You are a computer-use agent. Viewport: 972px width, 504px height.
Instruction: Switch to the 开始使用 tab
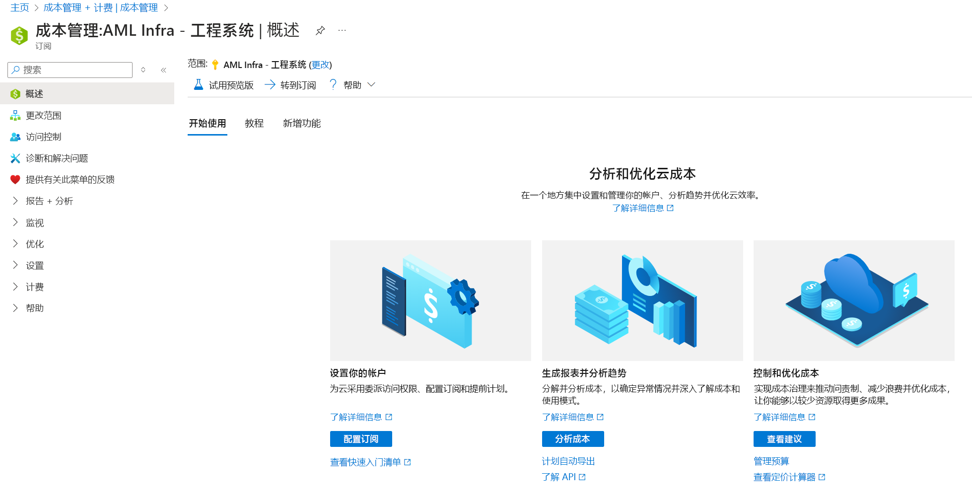point(208,124)
